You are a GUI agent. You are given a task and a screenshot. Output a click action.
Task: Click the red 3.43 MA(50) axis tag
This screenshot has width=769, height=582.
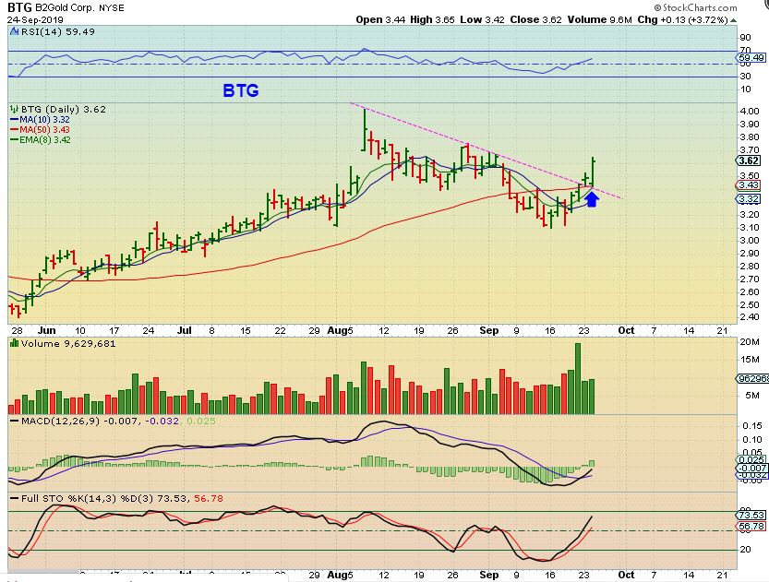tap(749, 185)
